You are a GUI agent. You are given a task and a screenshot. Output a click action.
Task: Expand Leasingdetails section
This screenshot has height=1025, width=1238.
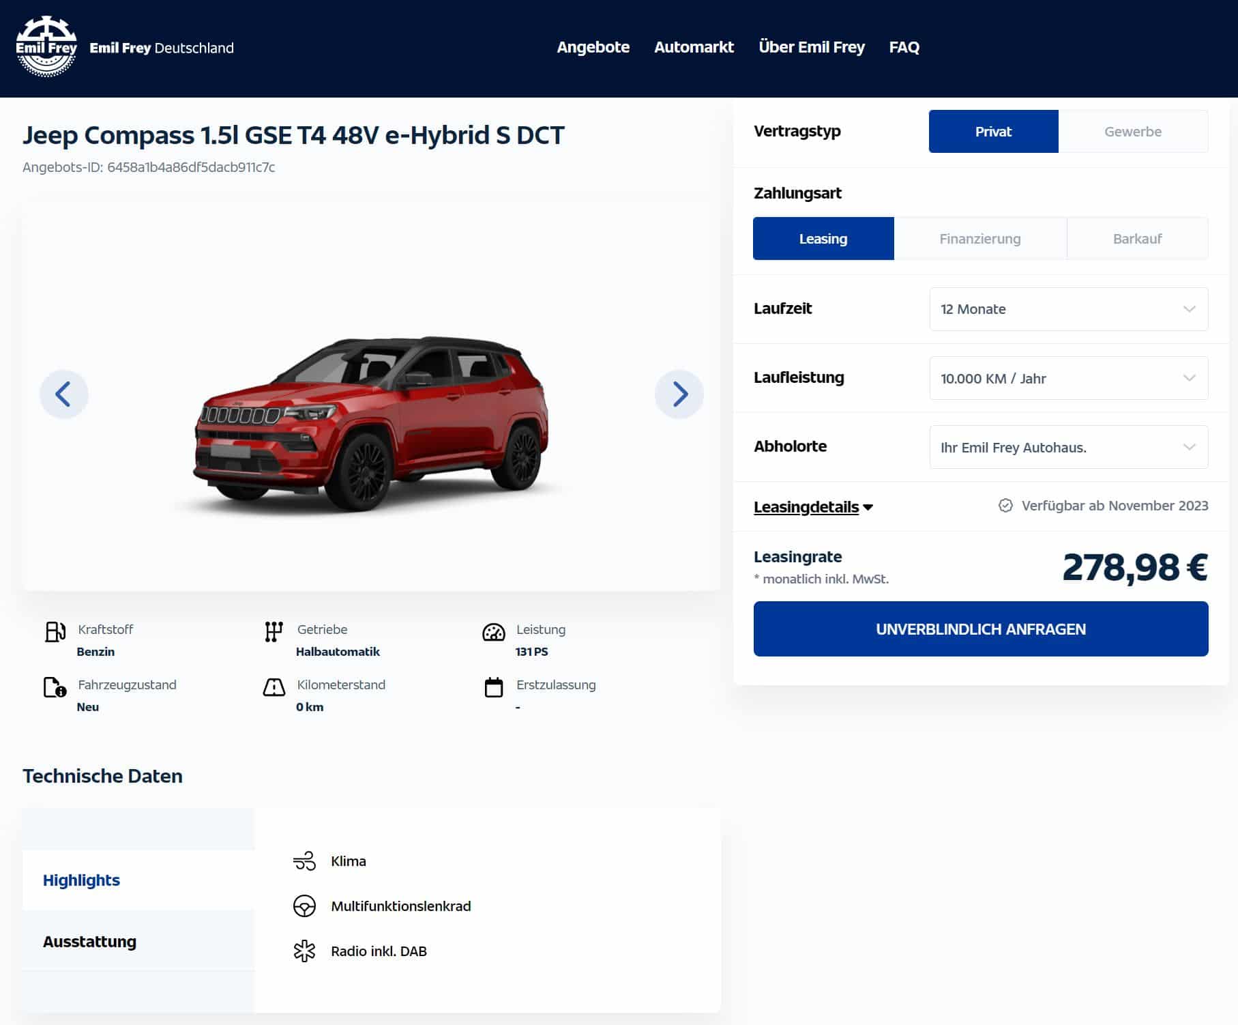pyautogui.click(x=813, y=507)
